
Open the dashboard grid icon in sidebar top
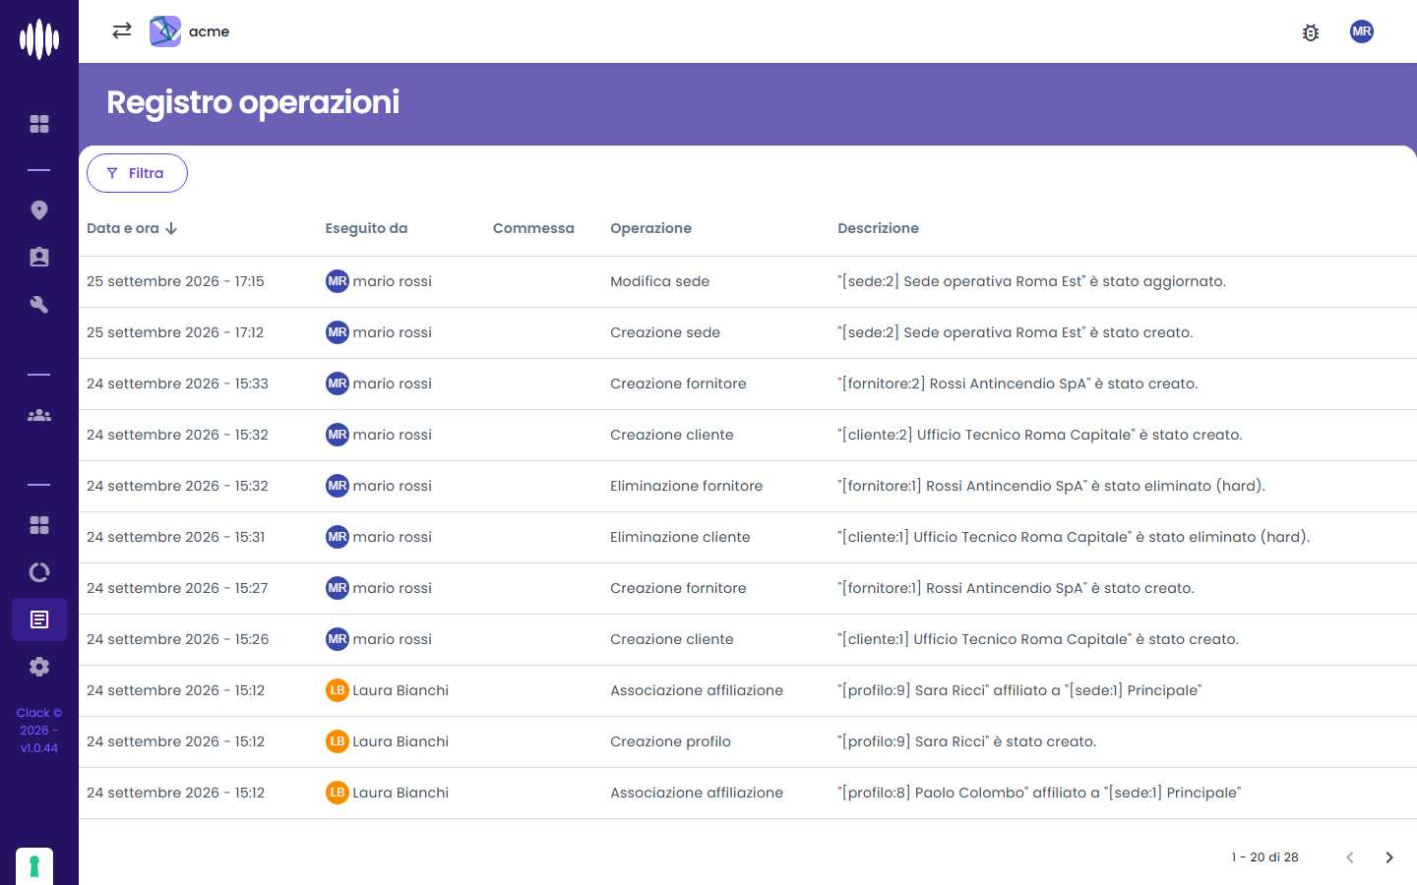[x=39, y=124]
